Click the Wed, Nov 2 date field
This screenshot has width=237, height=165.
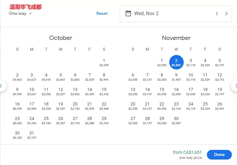tap(176, 14)
